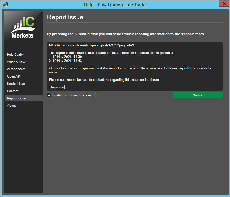This screenshot has height=197, width=230.
Task: Click the 'Please can you make sure' sentence
Action: coord(104,80)
